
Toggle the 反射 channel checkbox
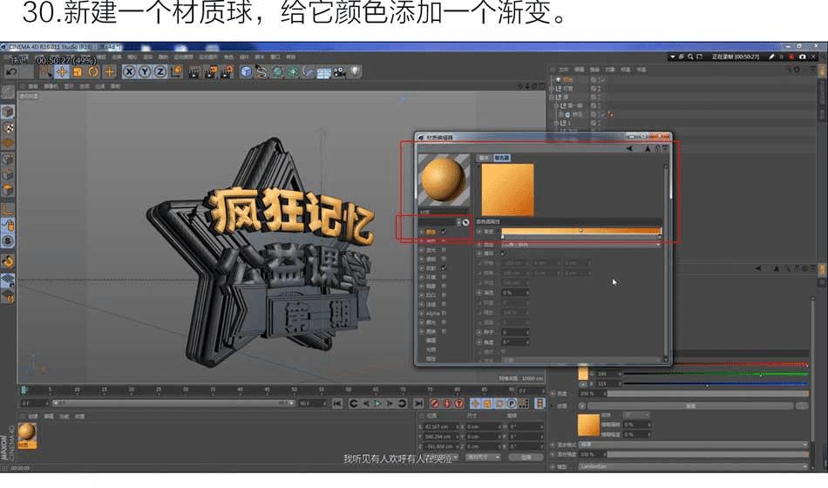[445, 268]
